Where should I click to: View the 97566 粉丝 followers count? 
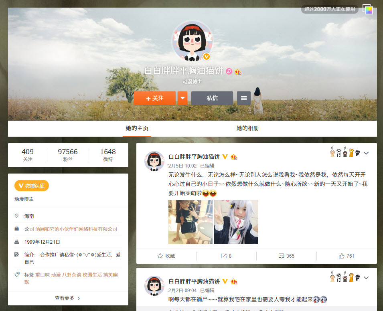click(x=68, y=155)
